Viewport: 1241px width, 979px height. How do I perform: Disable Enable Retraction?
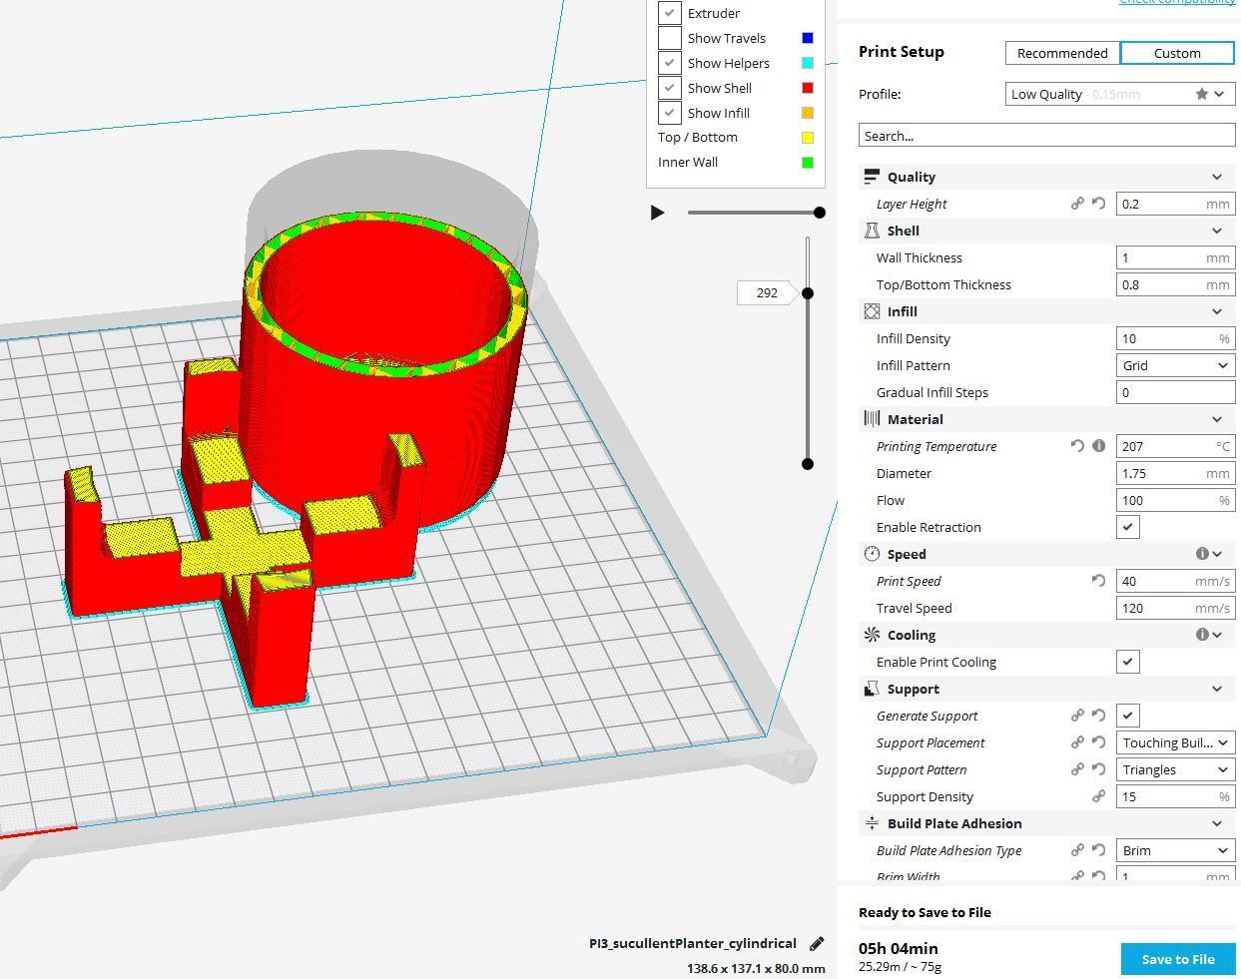[1127, 526]
